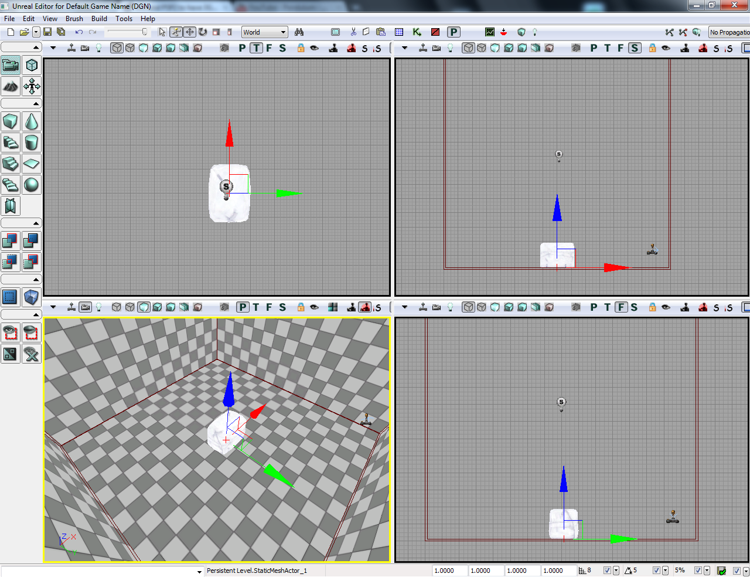Image resolution: width=750 pixels, height=577 pixels.
Task: Open the bottom-left viewport options arrow
Action: [x=53, y=307]
